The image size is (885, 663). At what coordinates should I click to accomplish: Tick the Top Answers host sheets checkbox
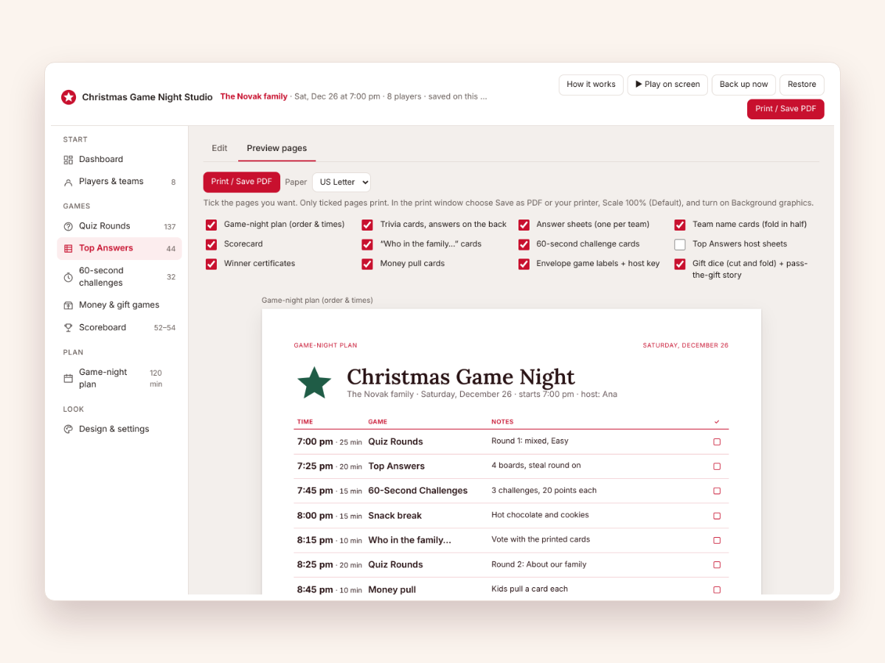click(x=680, y=245)
